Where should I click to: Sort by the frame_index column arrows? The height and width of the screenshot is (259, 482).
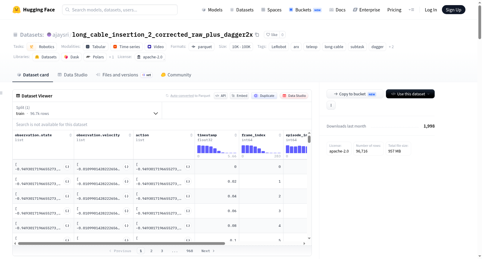click(x=280, y=135)
